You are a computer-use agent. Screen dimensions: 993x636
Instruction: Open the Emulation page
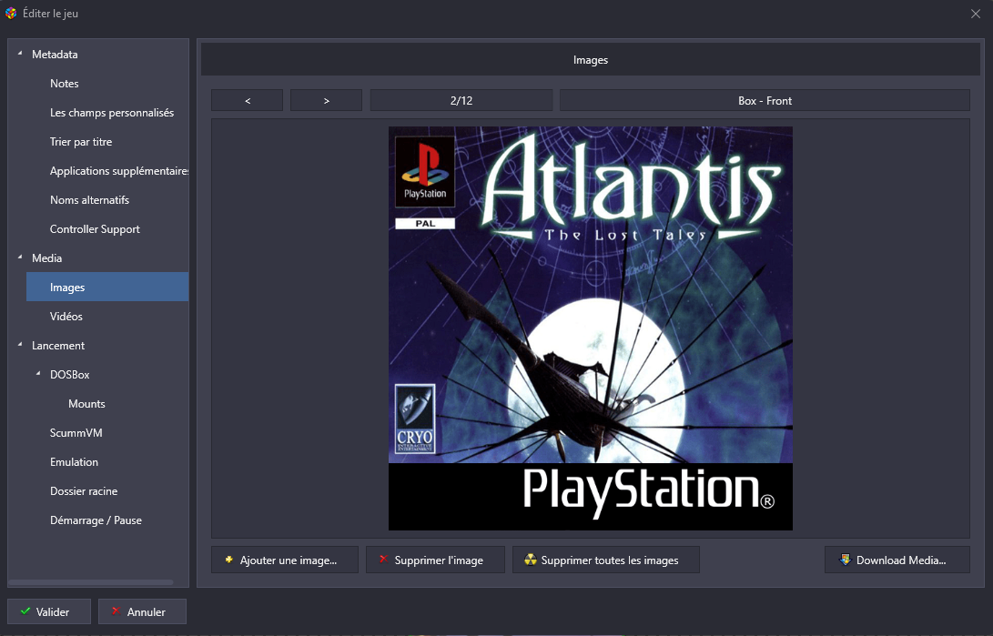tap(74, 462)
